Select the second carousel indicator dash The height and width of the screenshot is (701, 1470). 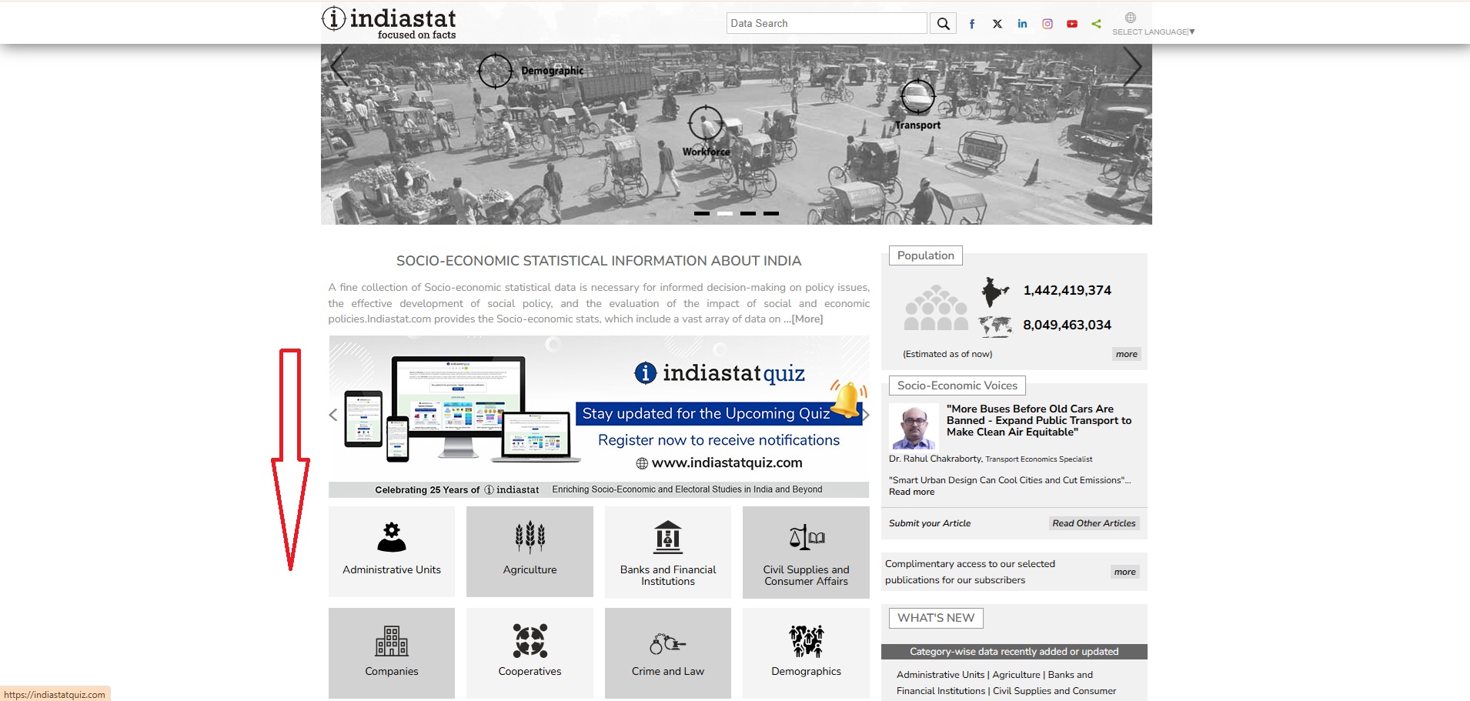(x=725, y=213)
